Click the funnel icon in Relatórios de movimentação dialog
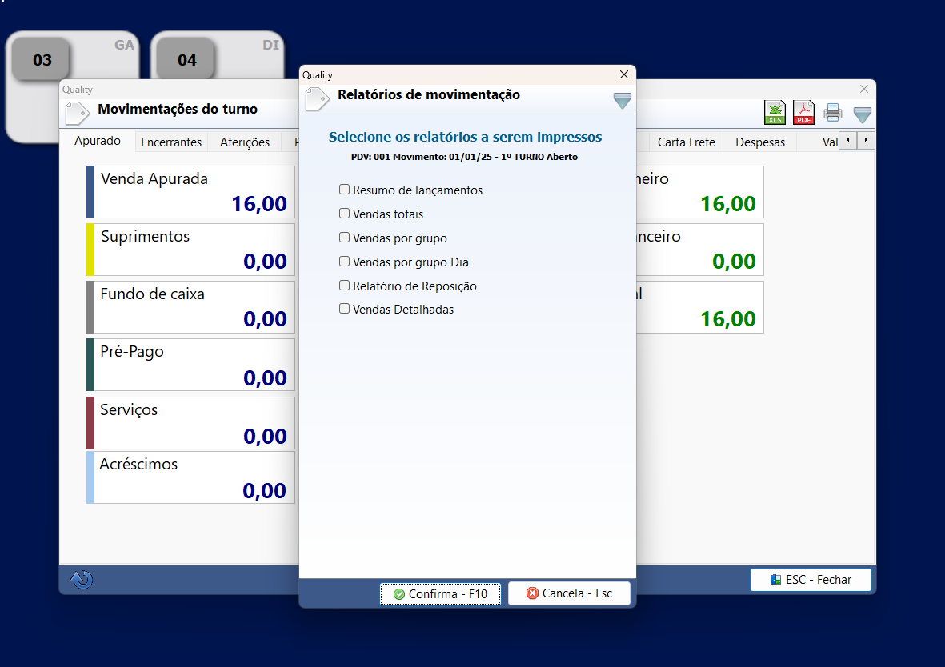 point(622,100)
